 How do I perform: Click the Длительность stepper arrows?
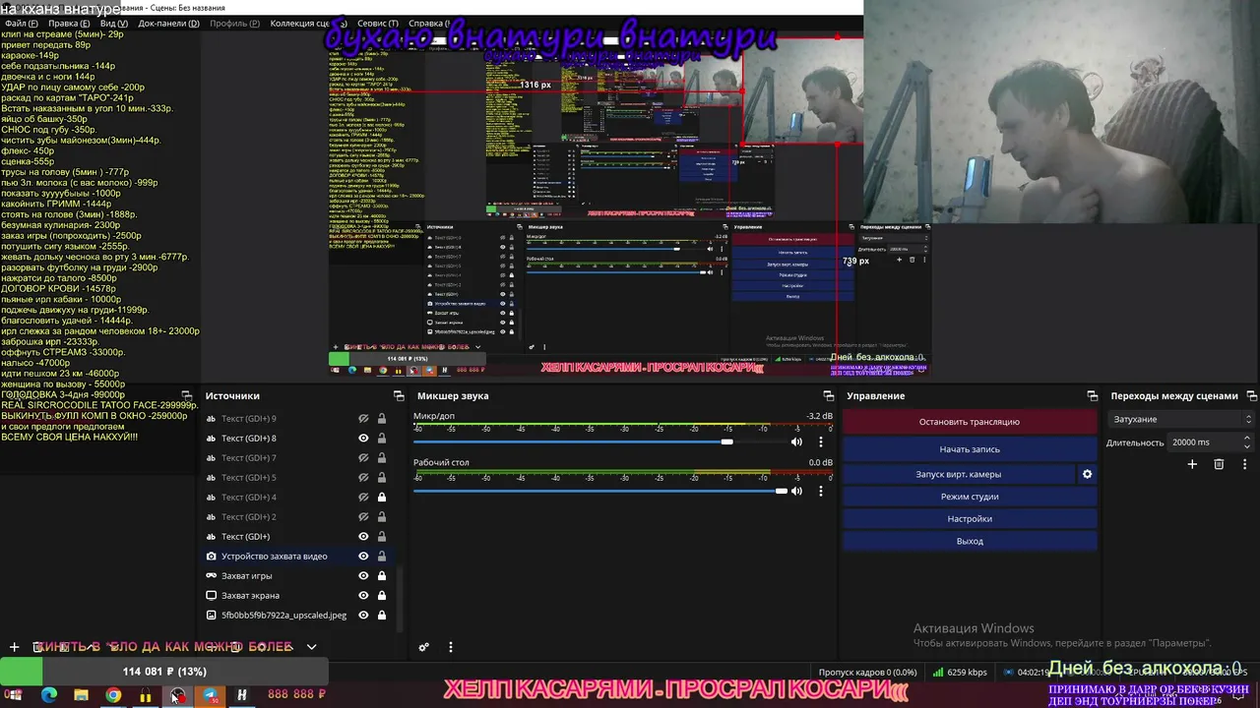point(1248,442)
